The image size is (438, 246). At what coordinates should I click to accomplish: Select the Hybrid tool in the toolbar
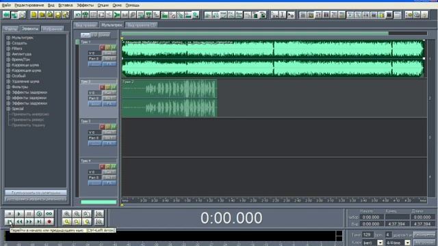pyautogui.click(x=274, y=15)
